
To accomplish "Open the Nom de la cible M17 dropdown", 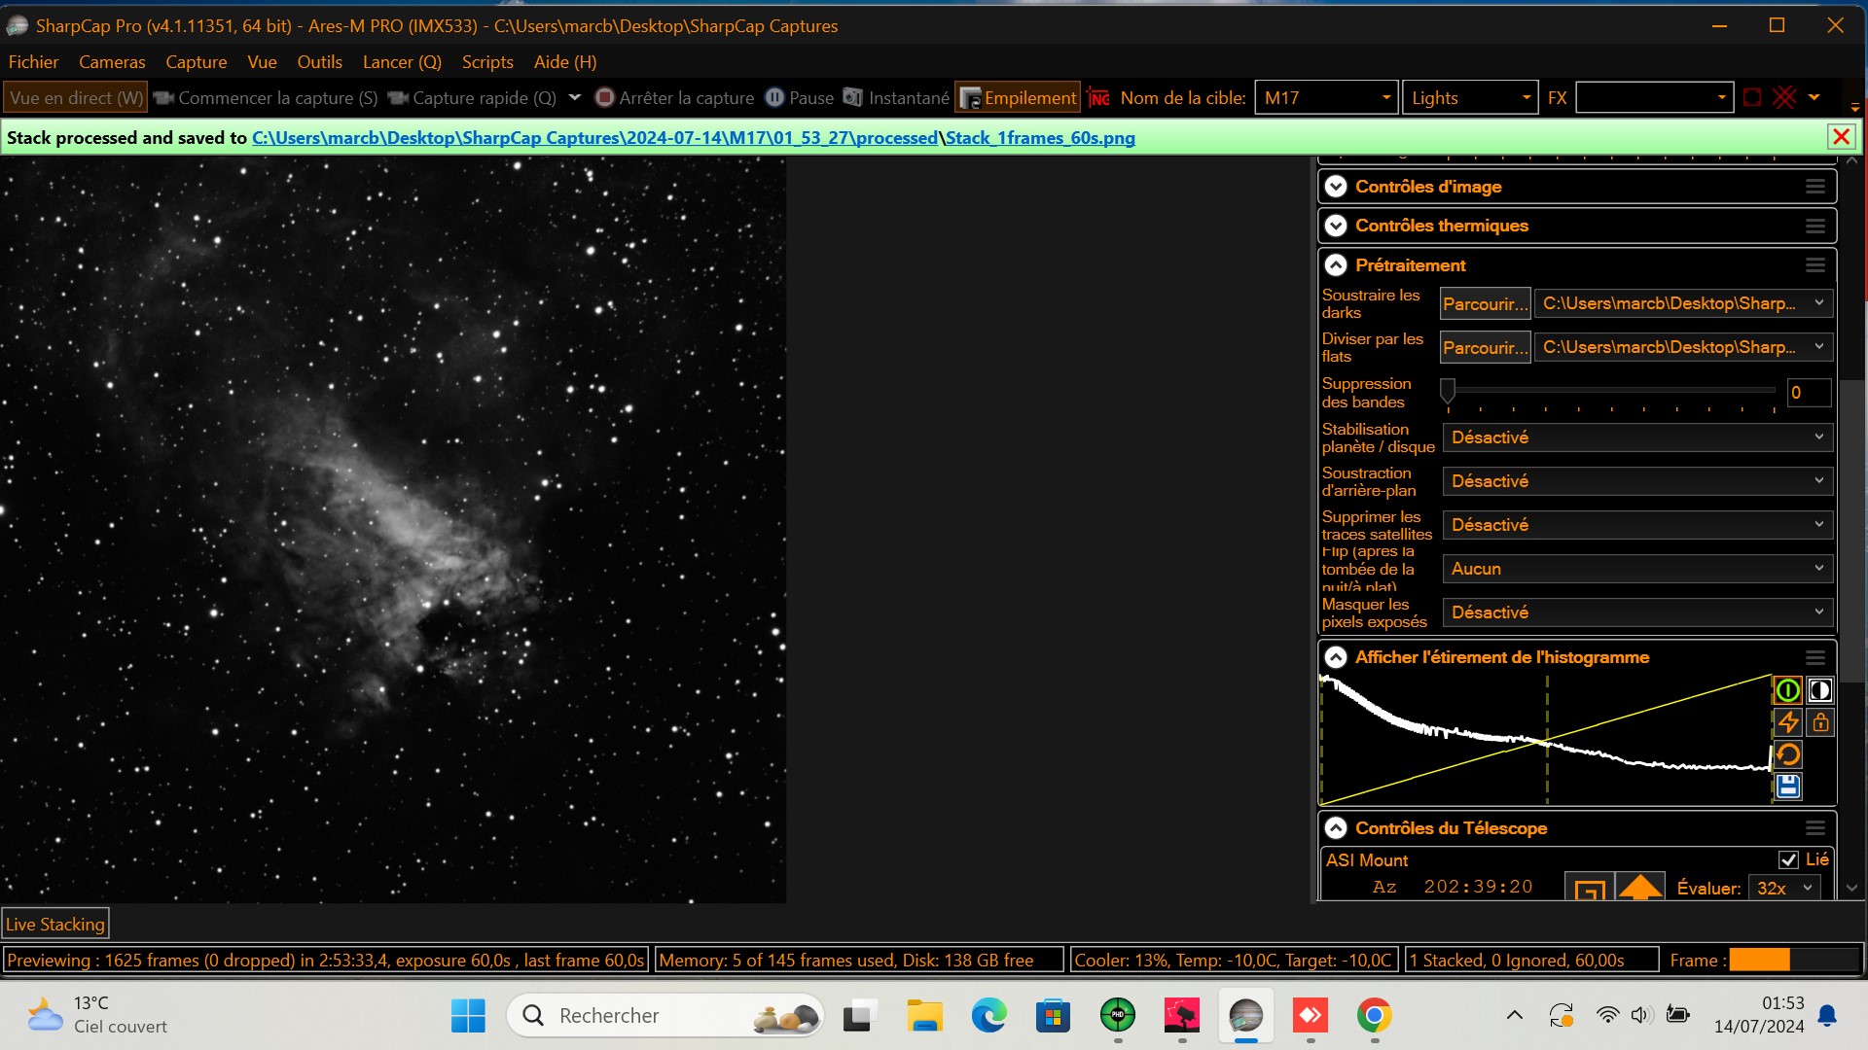I will tap(1385, 98).
